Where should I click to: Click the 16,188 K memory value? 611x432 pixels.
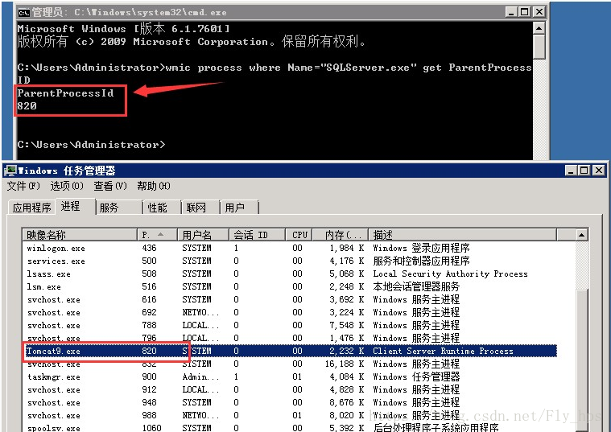[345, 364]
